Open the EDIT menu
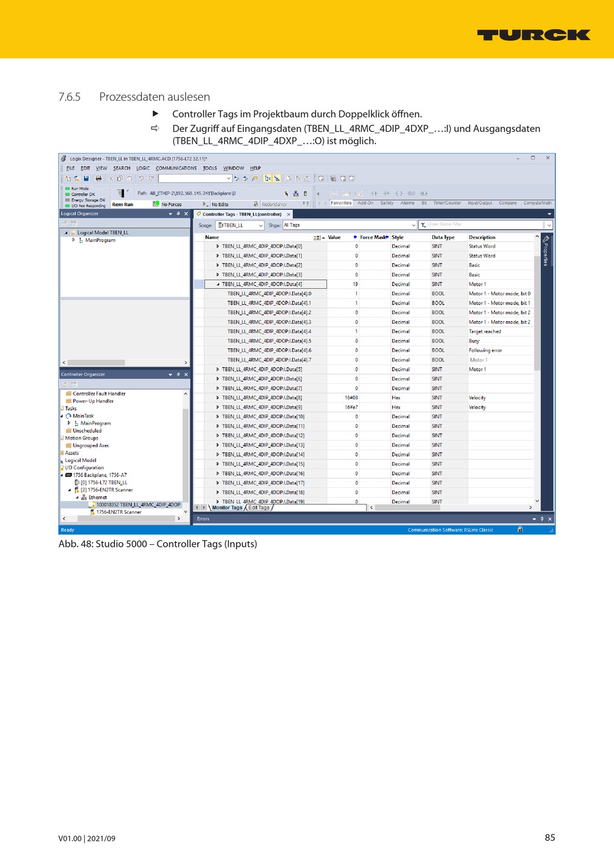 85,168
